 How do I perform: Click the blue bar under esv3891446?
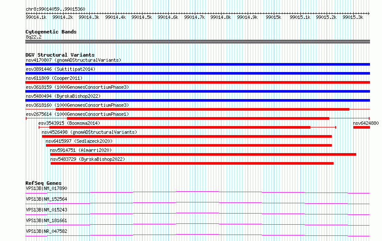click(x=197, y=73)
